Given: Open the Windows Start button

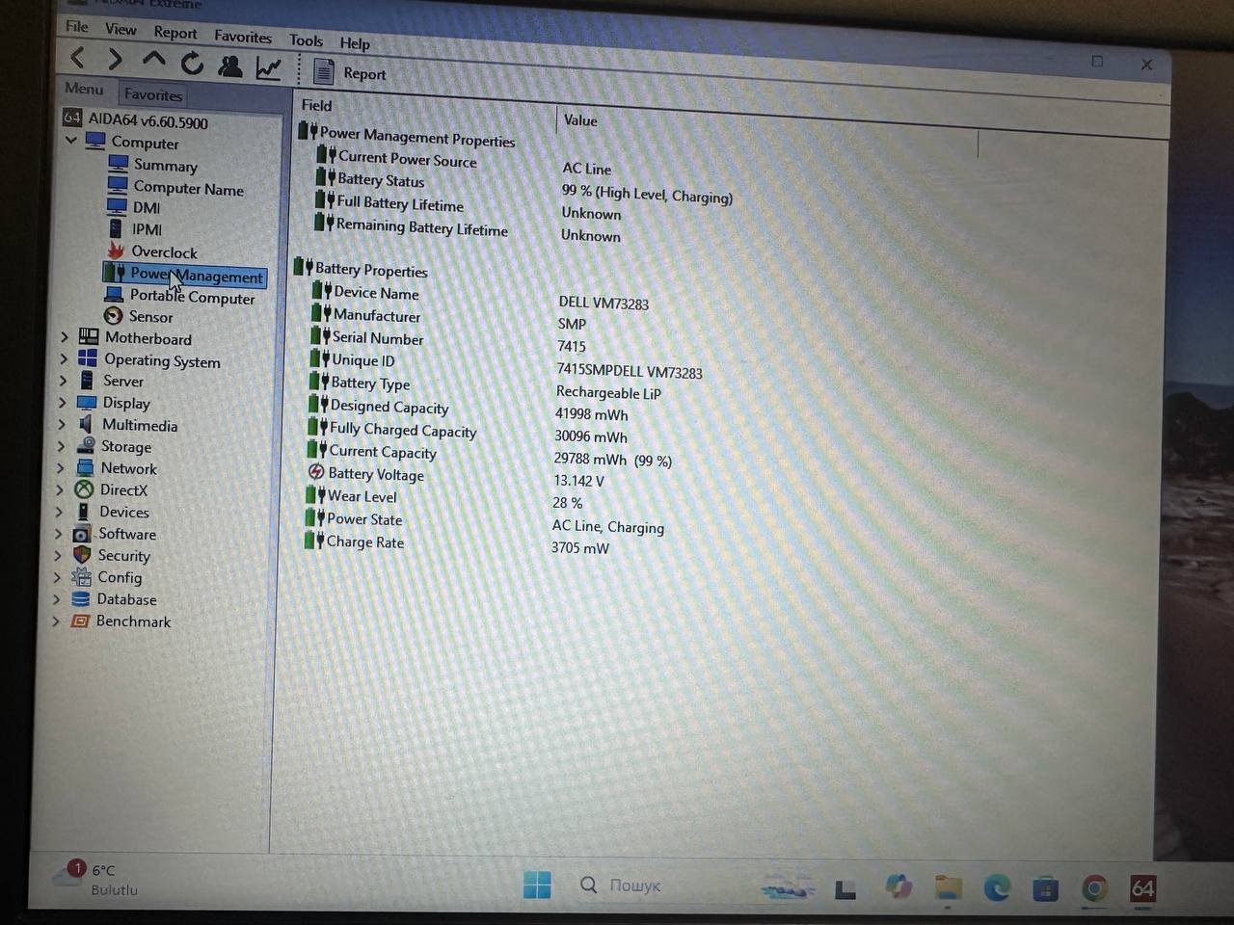Looking at the screenshot, I should click(537, 884).
